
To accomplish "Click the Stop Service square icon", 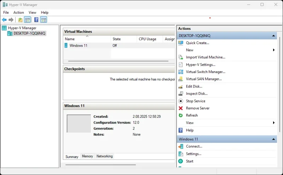I will pos(181,101).
